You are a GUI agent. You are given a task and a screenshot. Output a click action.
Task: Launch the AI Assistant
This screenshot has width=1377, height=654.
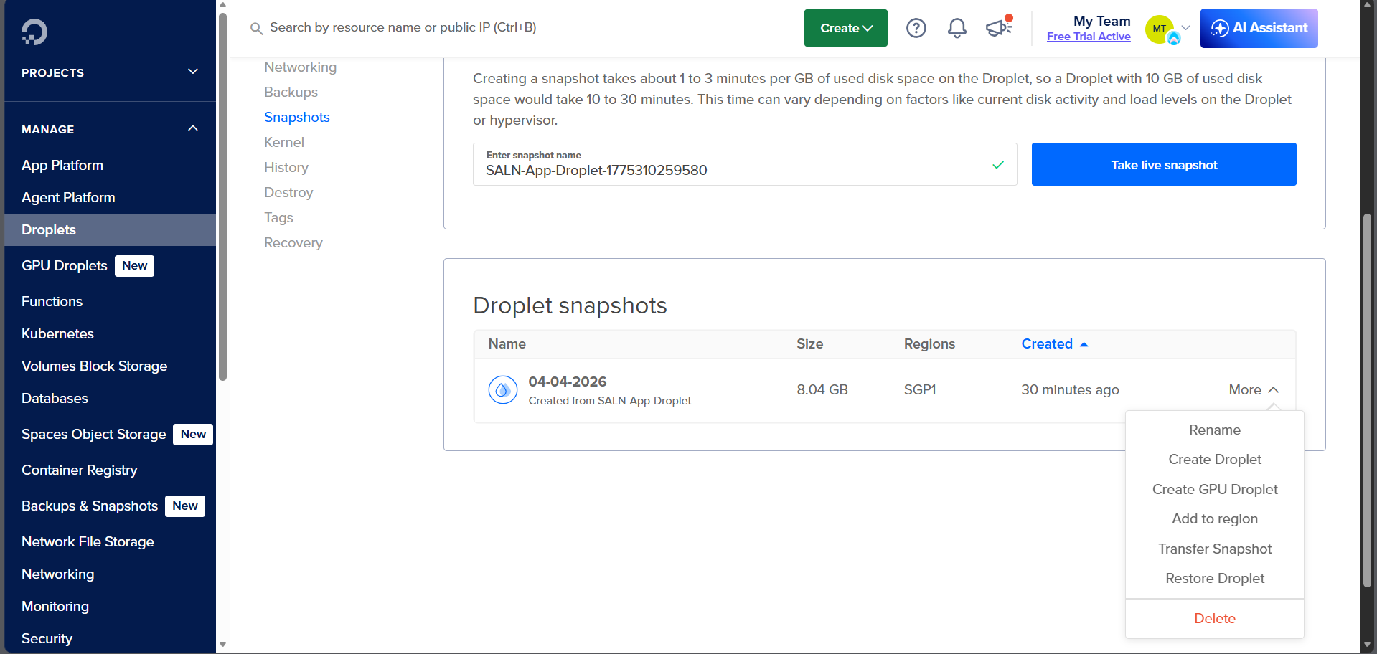(x=1259, y=28)
